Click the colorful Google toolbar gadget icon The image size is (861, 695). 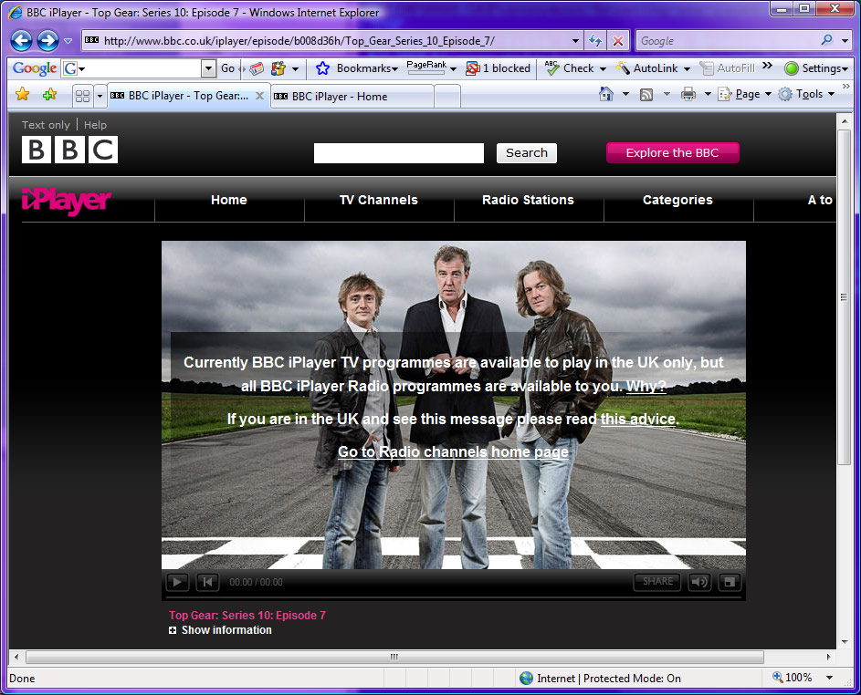coord(279,68)
